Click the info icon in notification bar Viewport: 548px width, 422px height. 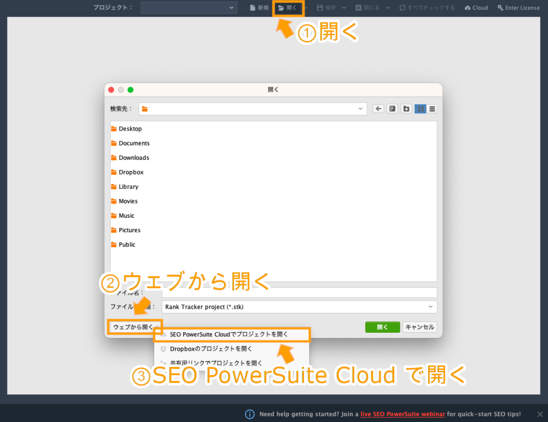click(x=249, y=414)
